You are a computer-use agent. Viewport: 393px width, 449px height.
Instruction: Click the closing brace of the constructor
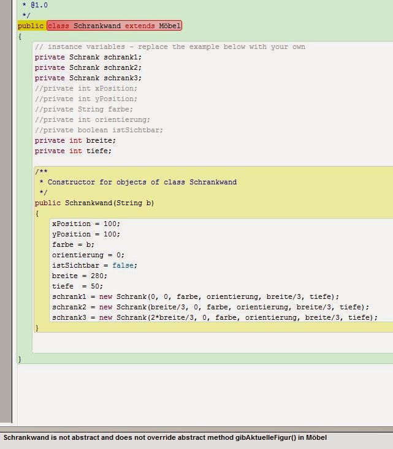tap(37, 328)
